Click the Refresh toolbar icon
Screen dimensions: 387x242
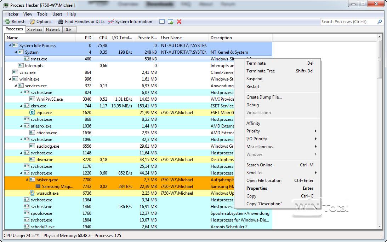(7, 22)
